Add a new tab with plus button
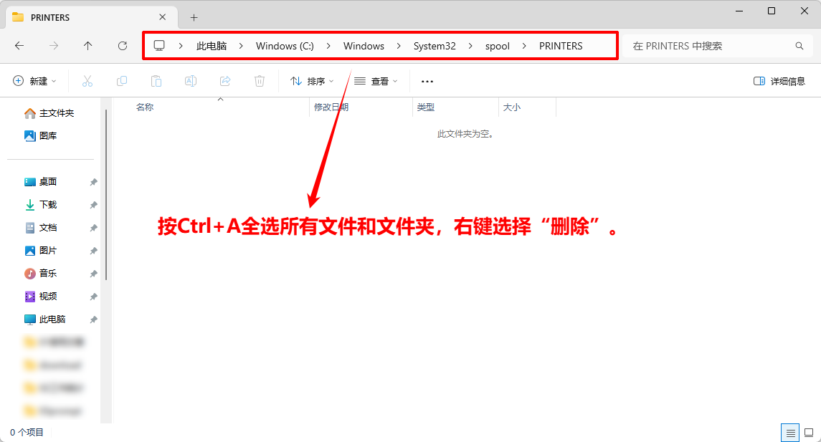Image resolution: width=821 pixels, height=442 pixels. pyautogui.click(x=194, y=18)
